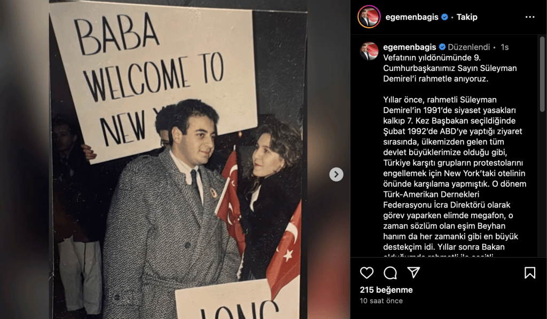This screenshot has width=547, height=319.
Task: Open the egemenbagis story ring avatar in the header
Action: pos(369,17)
